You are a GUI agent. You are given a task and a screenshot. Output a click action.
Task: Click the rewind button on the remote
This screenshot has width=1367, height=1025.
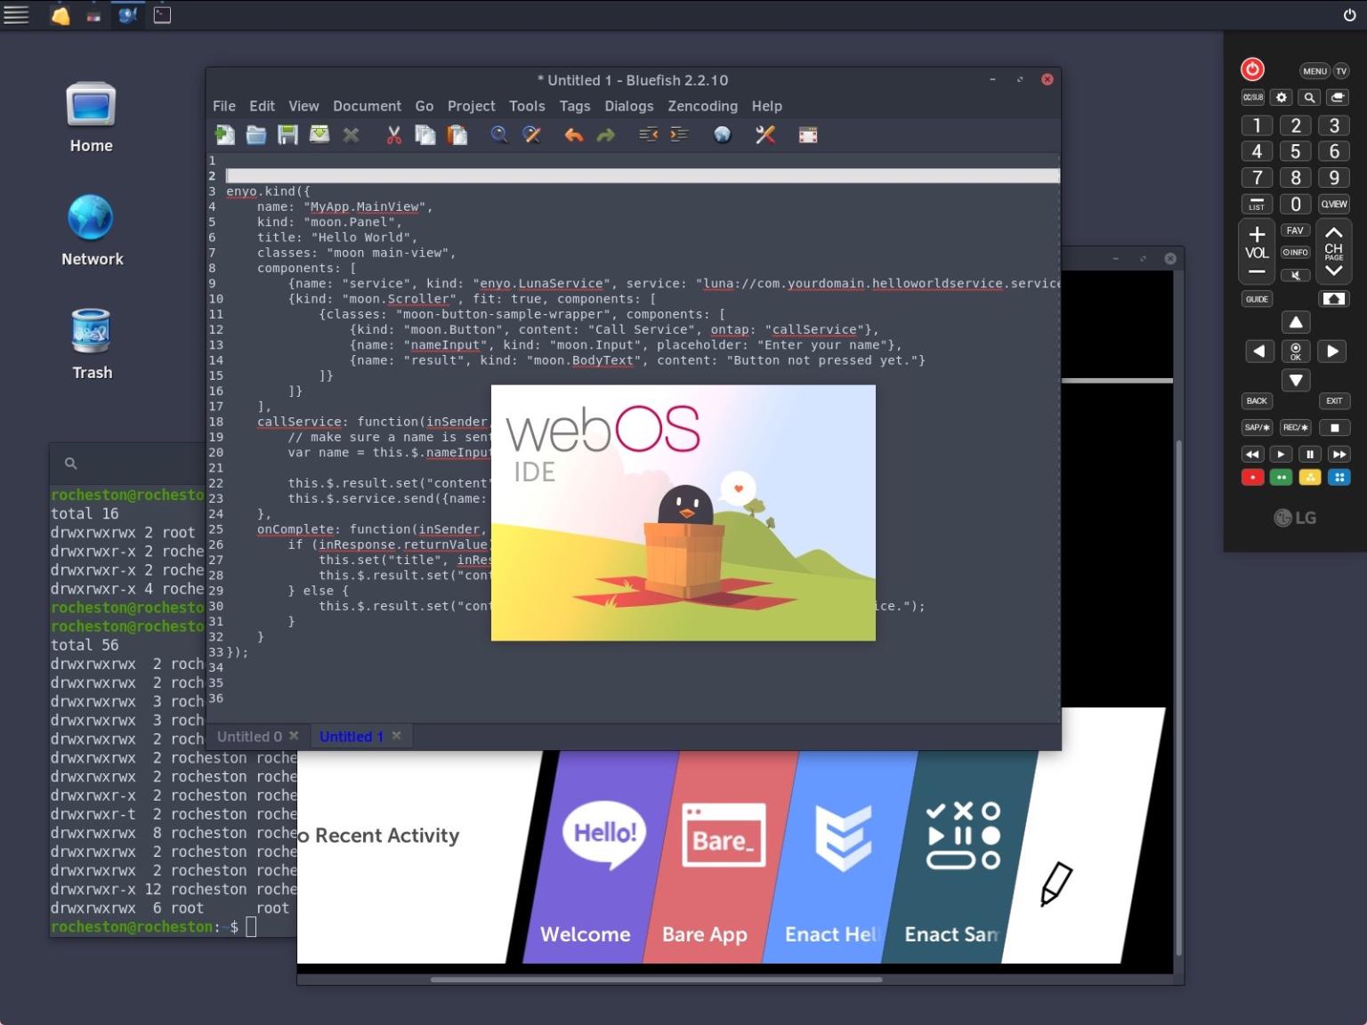[1252, 454]
